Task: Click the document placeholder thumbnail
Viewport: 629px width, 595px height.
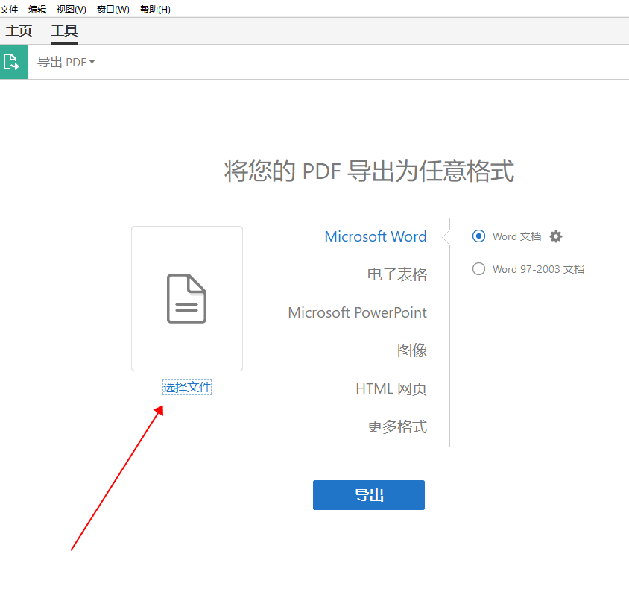Action: (187, 298)
